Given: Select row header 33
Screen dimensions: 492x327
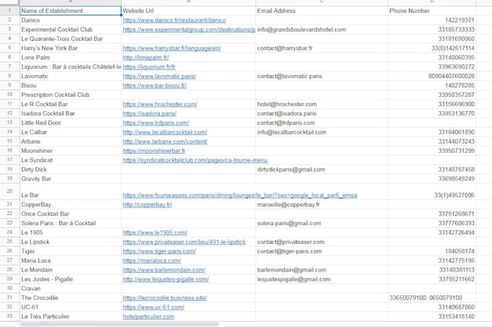Looking at the screenshot, I should tap(9, 317).
